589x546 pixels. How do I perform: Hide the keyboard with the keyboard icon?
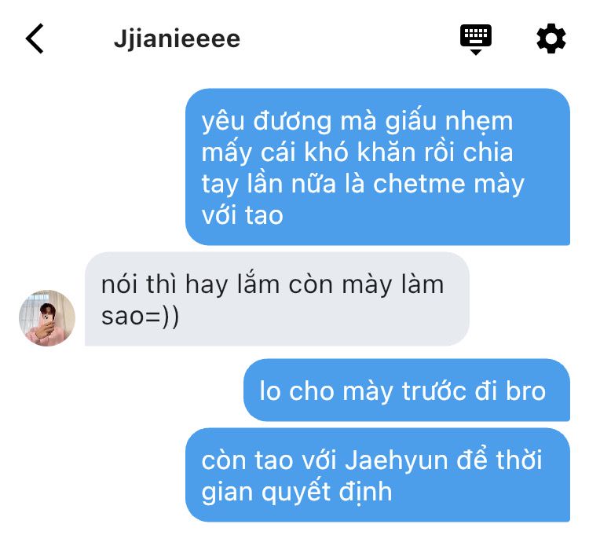pyautogui.click(x=476, y=39)
